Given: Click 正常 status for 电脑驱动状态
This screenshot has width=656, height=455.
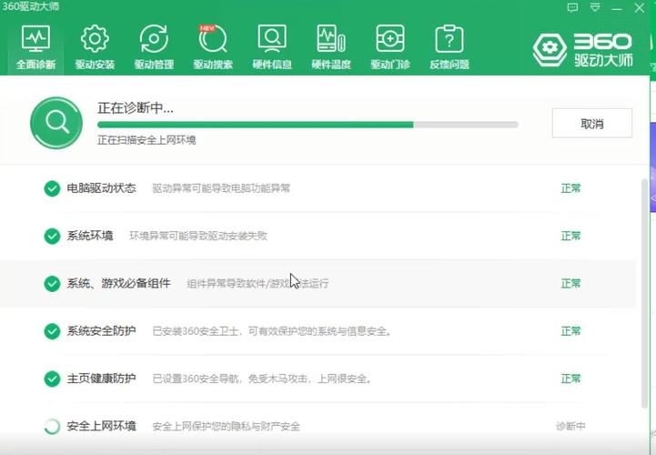Looking at the screenshot, I should pyautogui.click(x=570, y=188).
